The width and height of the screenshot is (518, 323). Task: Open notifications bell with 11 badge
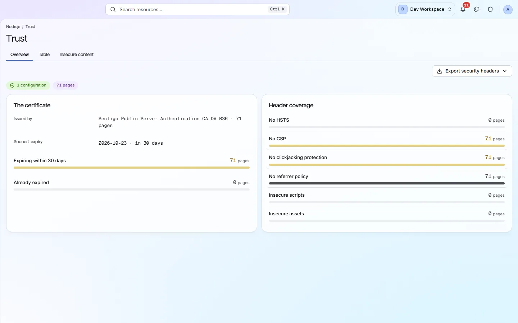463,9
